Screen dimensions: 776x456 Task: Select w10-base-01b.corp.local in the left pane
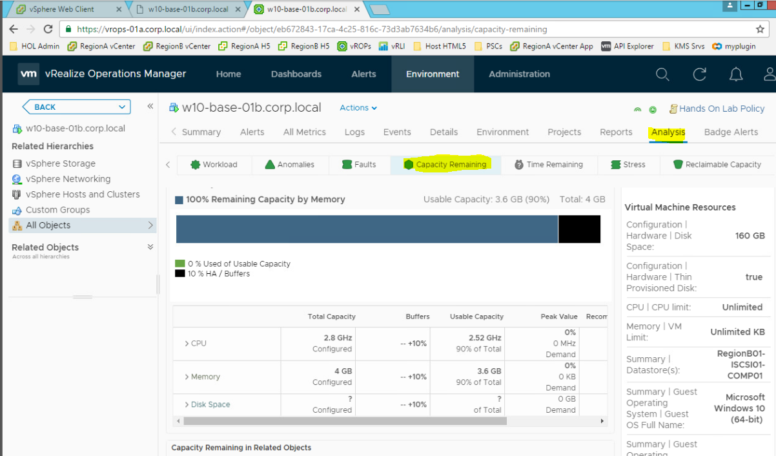(x=76, y=128)
